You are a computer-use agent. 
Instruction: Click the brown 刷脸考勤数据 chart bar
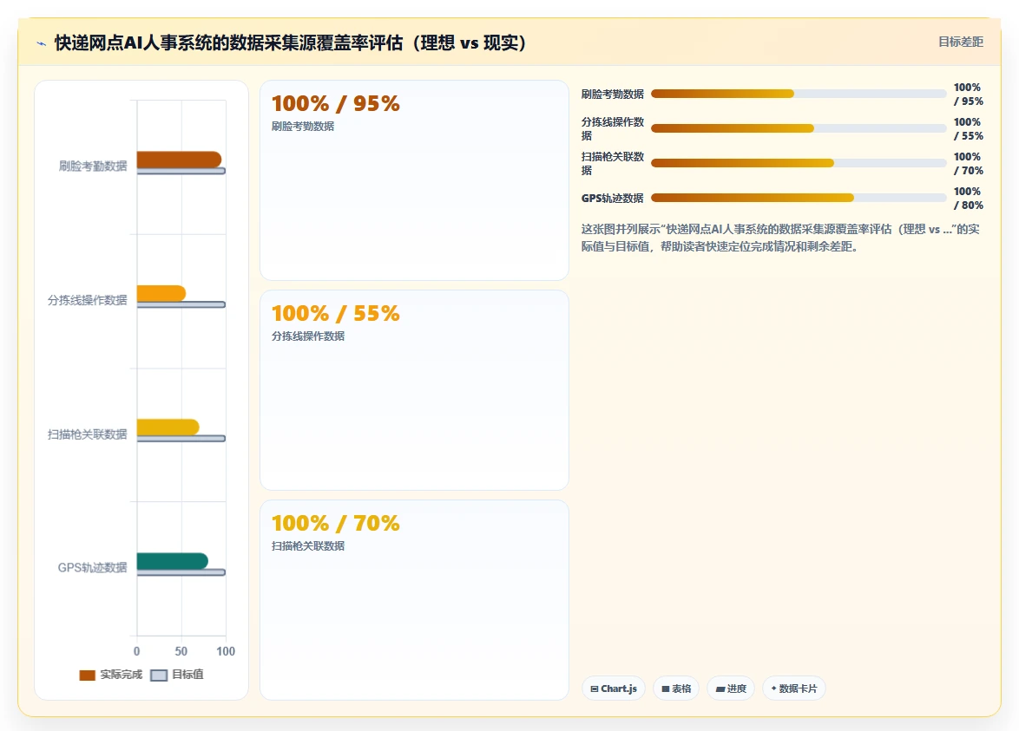tap(179, 160)
